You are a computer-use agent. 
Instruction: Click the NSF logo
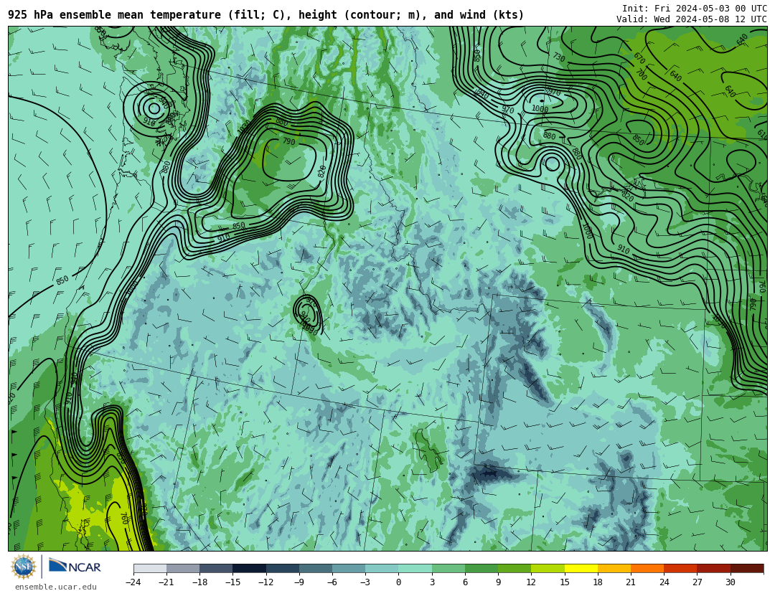click(23, 567)
